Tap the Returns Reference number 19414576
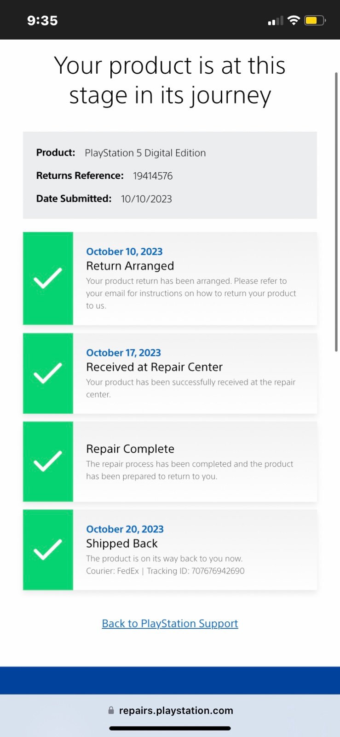Screen dimensions: 340x737 [x=153, y=176]
